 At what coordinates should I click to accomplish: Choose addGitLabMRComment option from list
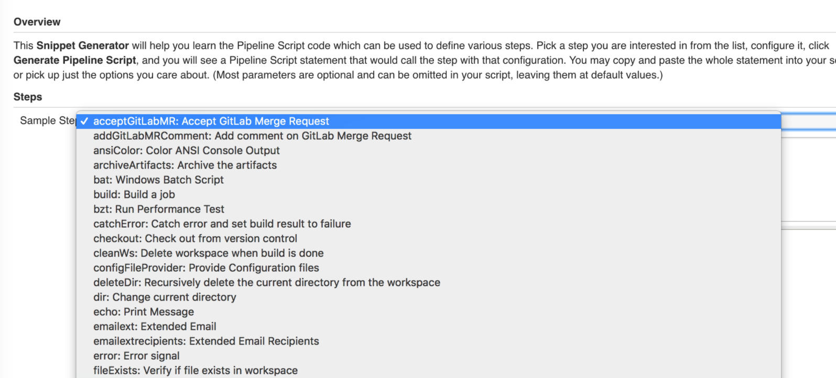pyautogui.click(x=252, y=136)
